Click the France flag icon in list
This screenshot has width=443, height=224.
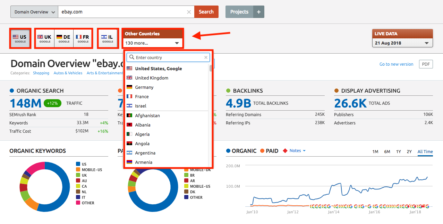[129, 96]
